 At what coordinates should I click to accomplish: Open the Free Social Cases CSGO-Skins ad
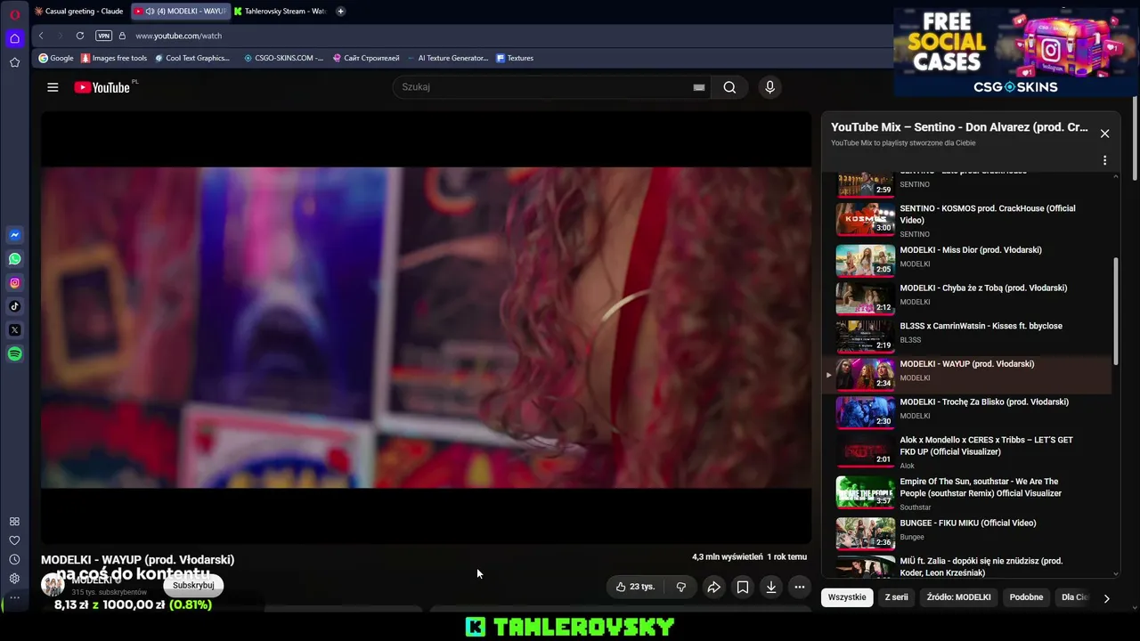click(x=1016, y=51)
